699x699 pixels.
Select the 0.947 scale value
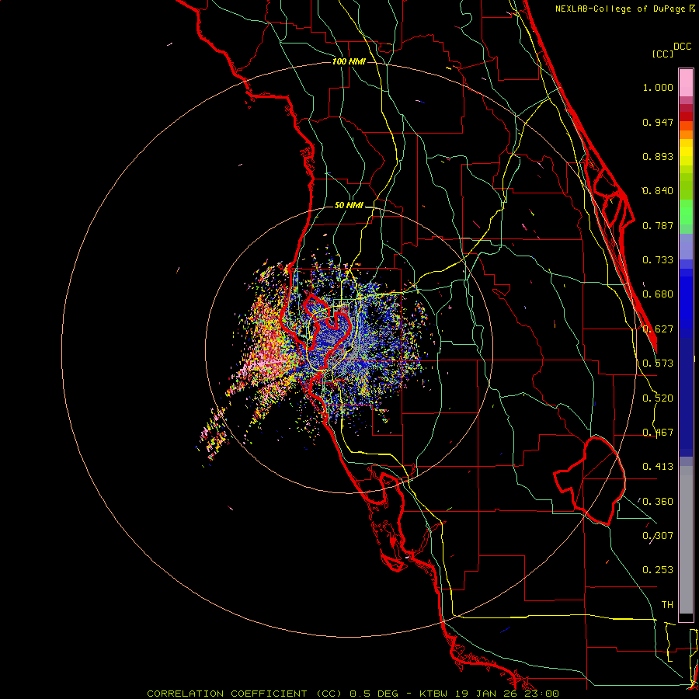click(658, 122)
